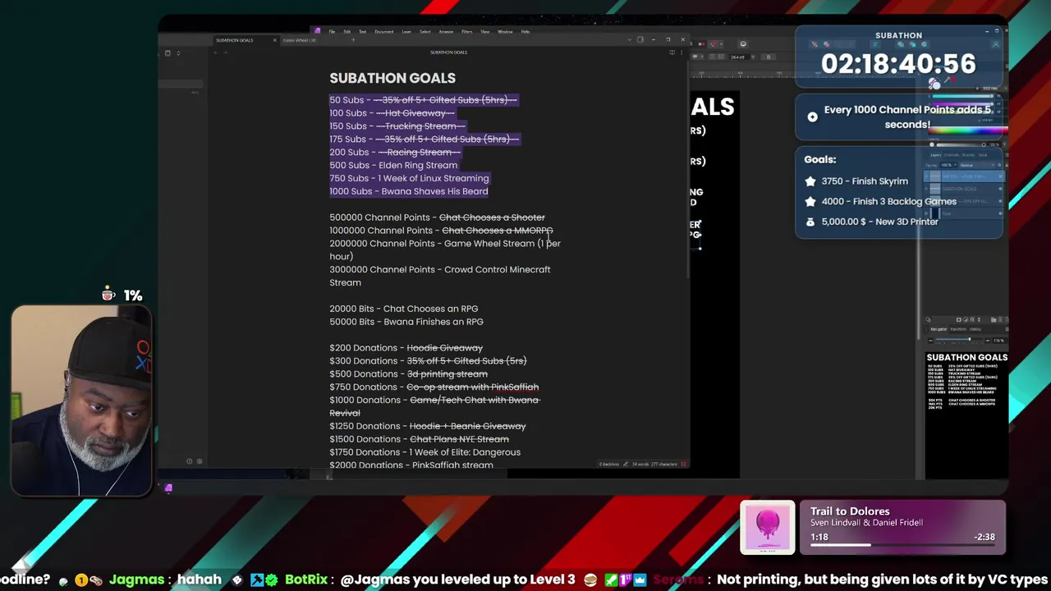1051x591 pixels.
Task: Add a new tab in notes window
Action: click(x=353, y=39)
